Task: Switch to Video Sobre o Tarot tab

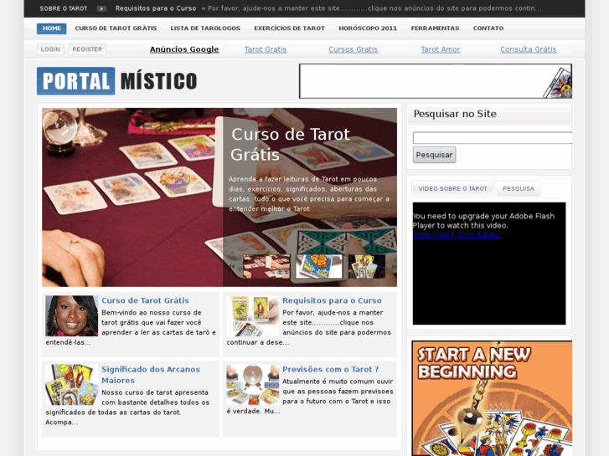Action: (x=452, y=188)
